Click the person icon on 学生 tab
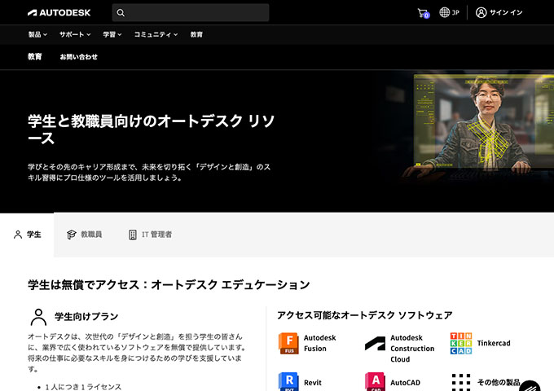 pyautogui.click(x=18, y=235)
